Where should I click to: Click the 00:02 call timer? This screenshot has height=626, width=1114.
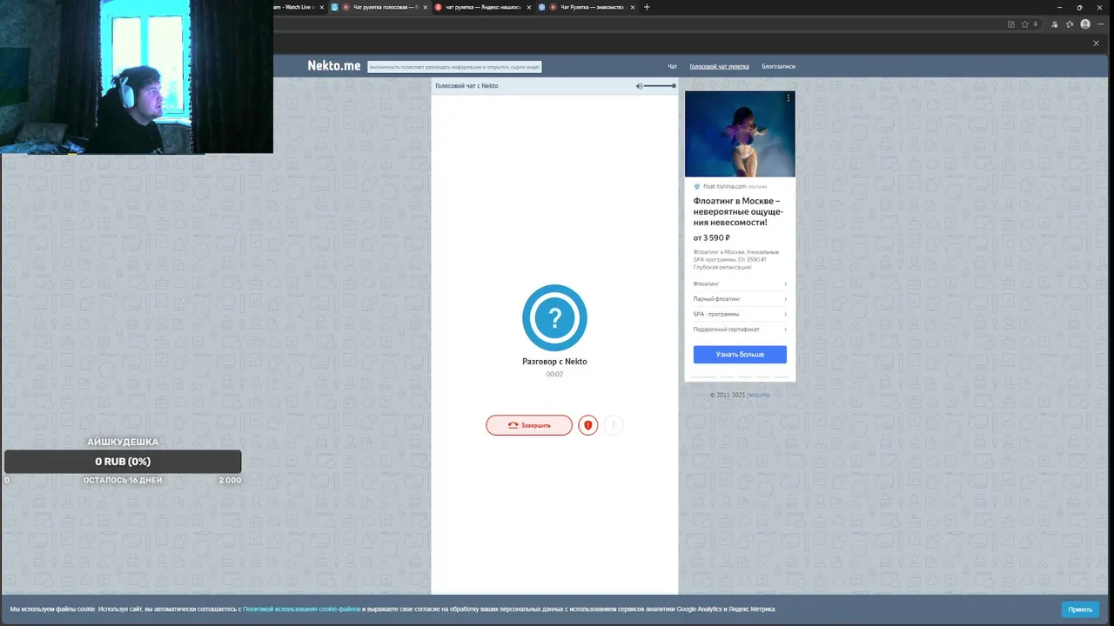[554, 374]
